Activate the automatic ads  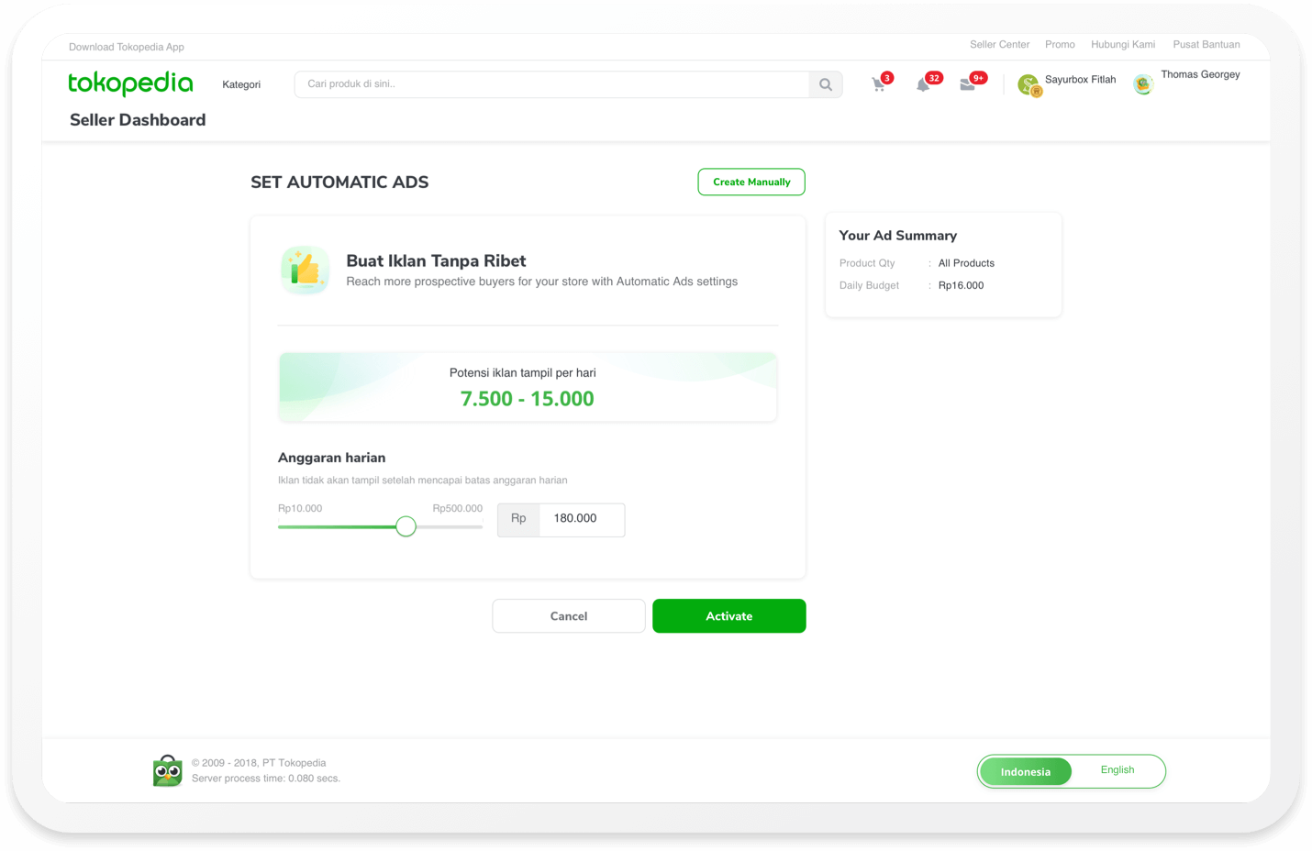pos(729,616)
